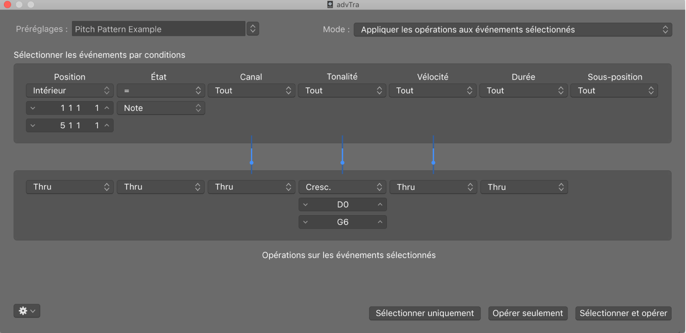The width and height of the screenshot is (686, 333).
Task: Decrease the 5 1 1 1 position value
Action: click(x=33, y=125)
